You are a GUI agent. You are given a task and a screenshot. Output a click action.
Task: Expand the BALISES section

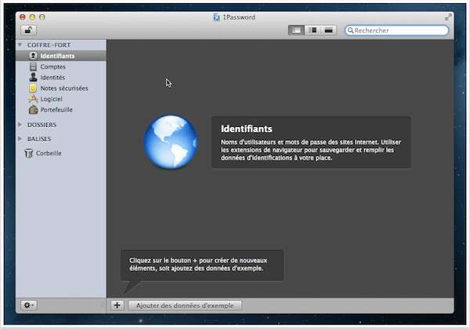[20, 139]
